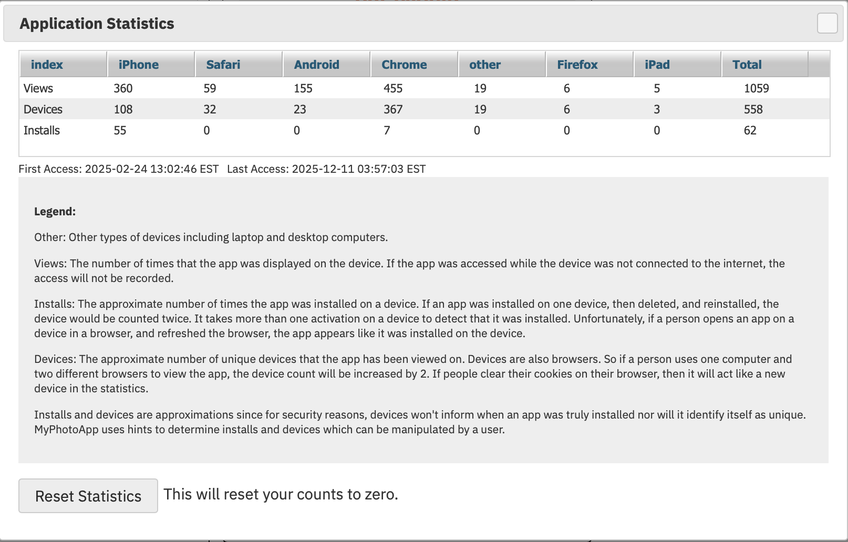848x542 pixels.
Task: Click the First Access timestamp text
Action: tap(119, 169)
